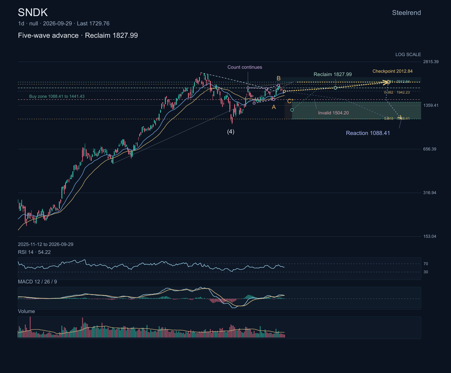Click the date range '2025-11-12 to 2026-09-29'
451x373 pixels.
[x=45, y=244]
